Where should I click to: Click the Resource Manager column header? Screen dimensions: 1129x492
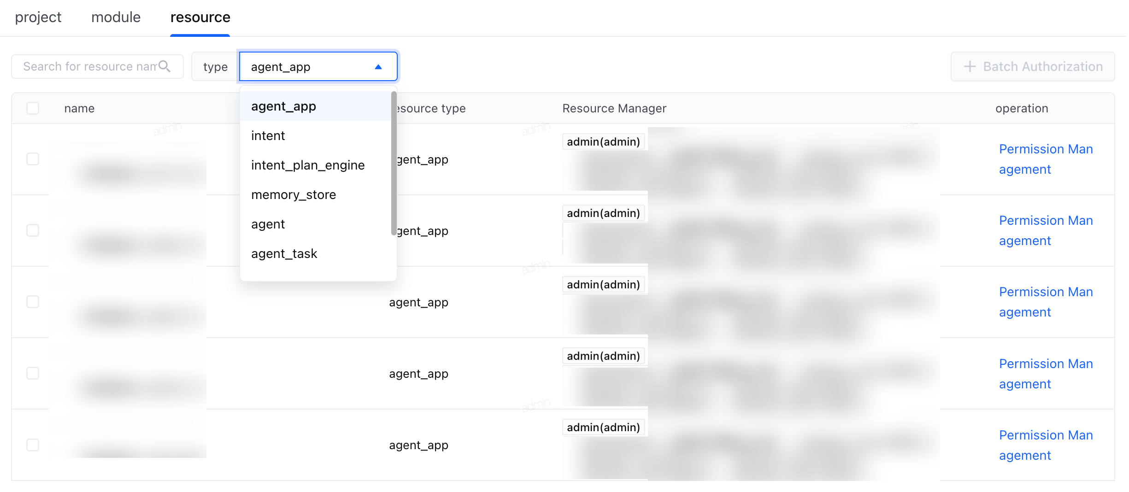[x=614, y=108]
